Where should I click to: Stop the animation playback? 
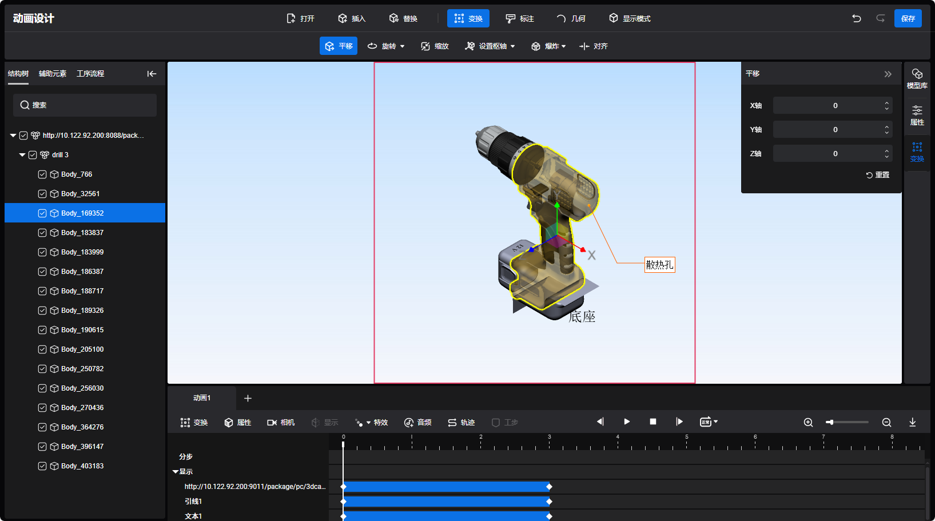pyautogui.click(x=653, y=422)
